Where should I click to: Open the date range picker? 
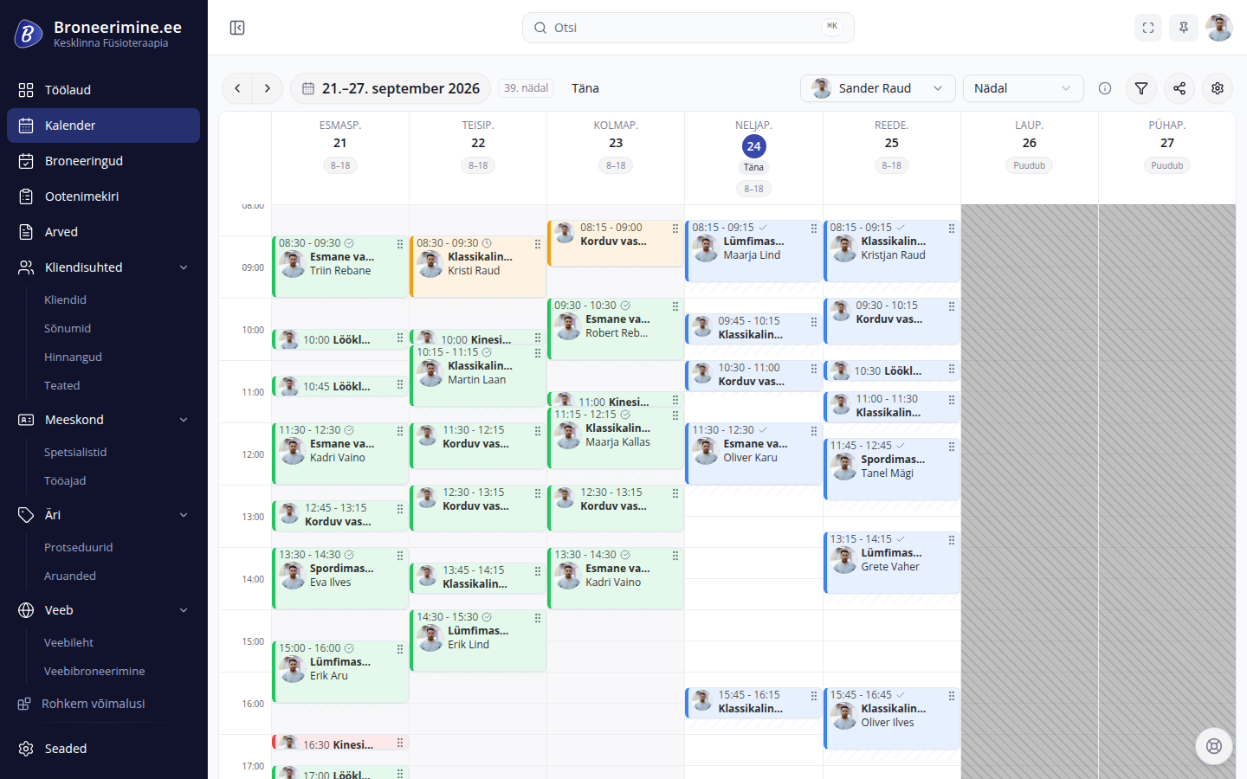(x=391, y=88)
